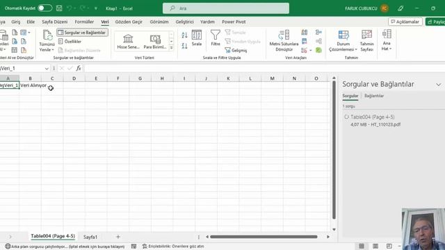445x250 pixels.
Task: Open the Quick Access customize arrow
Action: [x=96, y=8]
